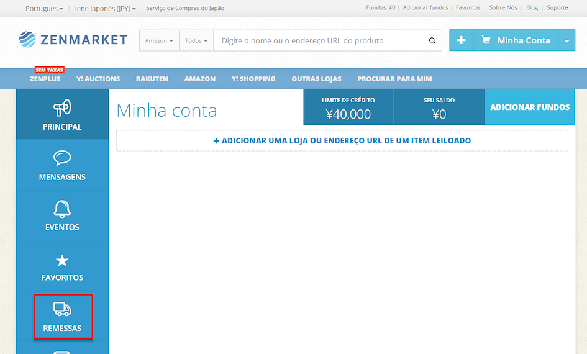Screen dimensions: 587x354
Task: Go to Procurar Para Mim tab
Action: [x=394, y=79]
